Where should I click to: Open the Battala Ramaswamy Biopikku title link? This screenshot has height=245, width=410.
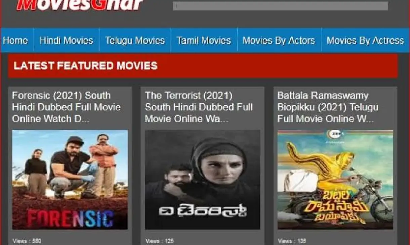[328, 107]
